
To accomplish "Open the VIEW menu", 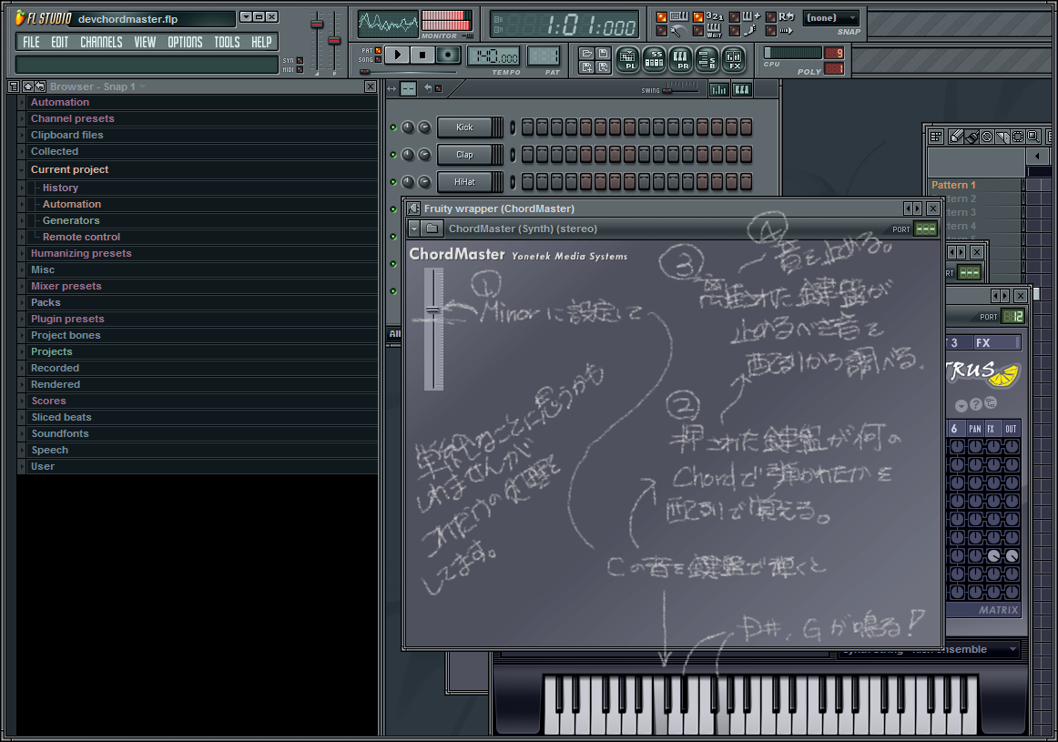I will coord(145,42).
